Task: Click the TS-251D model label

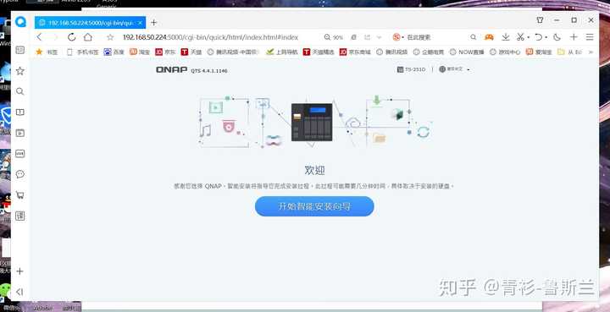Action: pos(411,69)
